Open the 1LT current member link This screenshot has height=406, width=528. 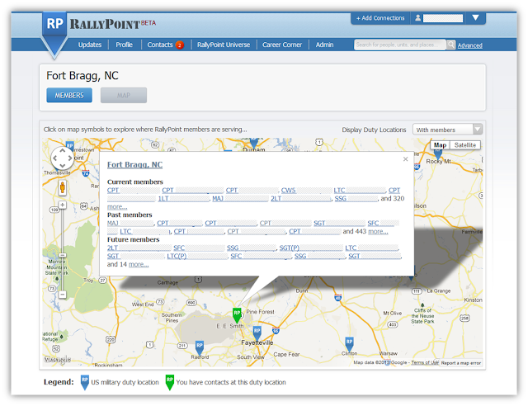pos(163,198)
